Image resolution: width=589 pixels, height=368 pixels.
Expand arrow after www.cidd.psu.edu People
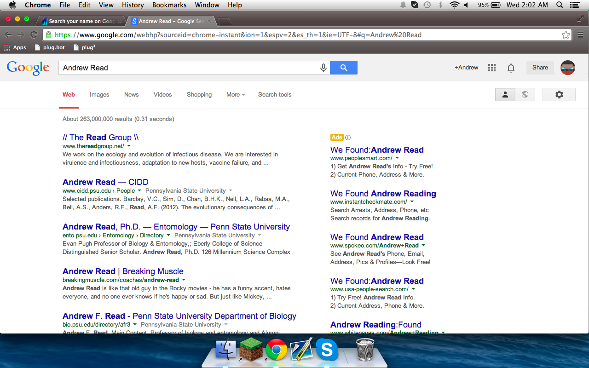pos(139,191)
